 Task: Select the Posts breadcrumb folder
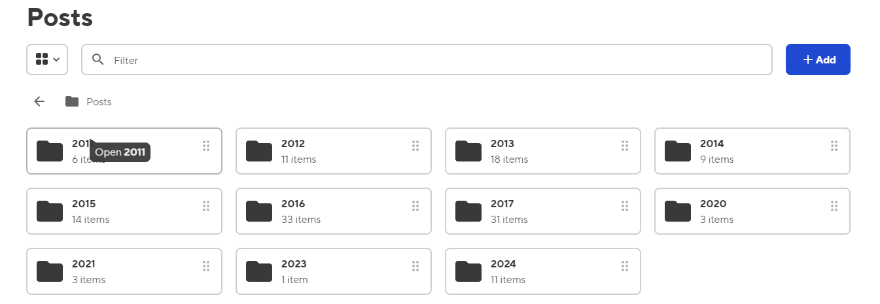click(x=89, y=102)
